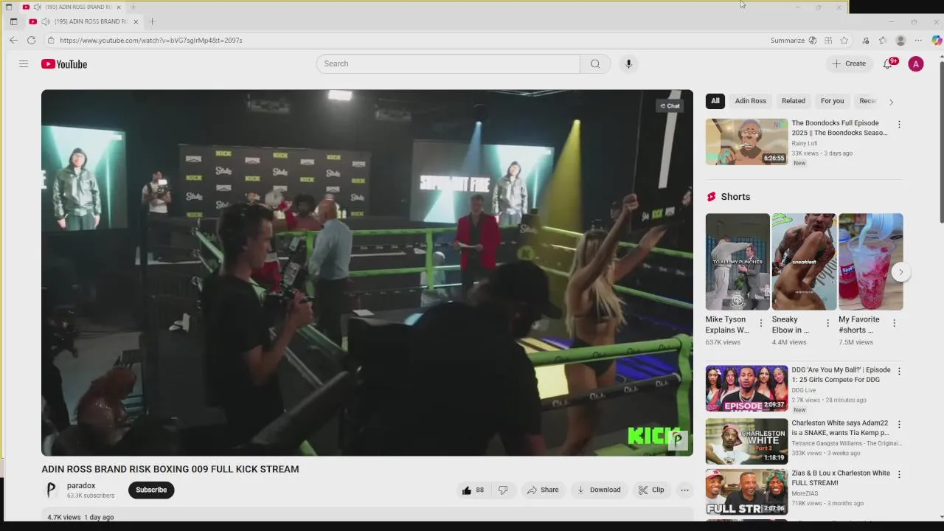The image size is (944, 531).
Task: Open DDG 'Are You My Ball?' thumbnail
Action: click(746, 389)
